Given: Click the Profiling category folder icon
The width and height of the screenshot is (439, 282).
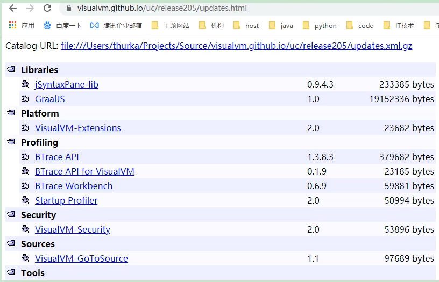Looking at the screenshot, I should [11, 142].
